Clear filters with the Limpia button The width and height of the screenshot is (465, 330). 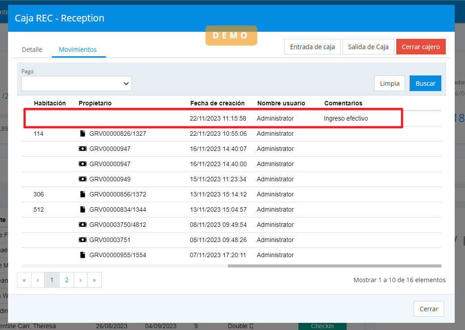[390, 84]
